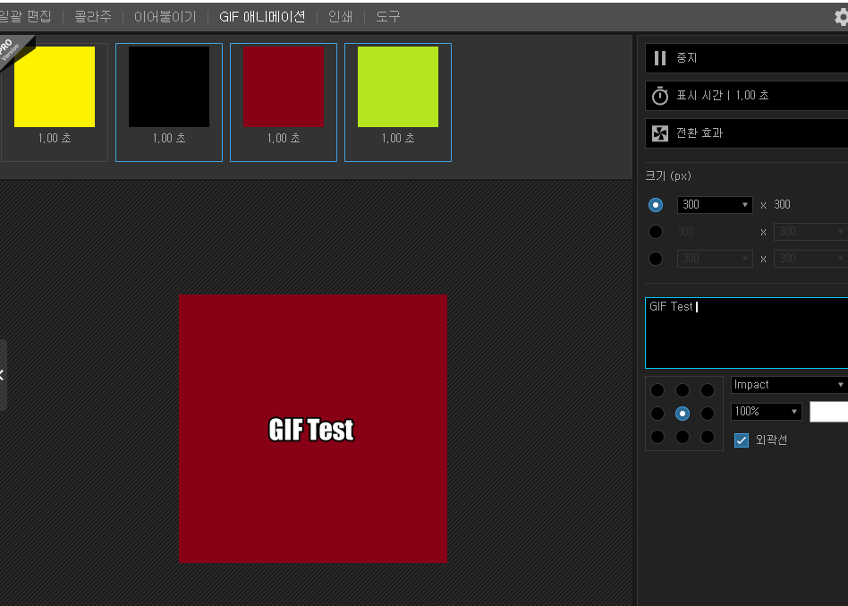This screenshot has height=606, width=848.
Task: Select first size radio button with 300 dropdown
Action: [x=656, y=205]
